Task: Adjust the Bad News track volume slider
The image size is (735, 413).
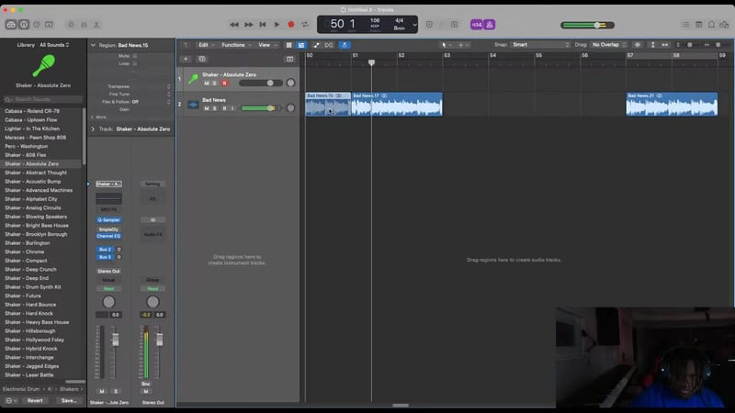Action: [262, 108]
